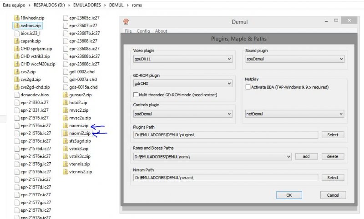Expand chevron after RESPALDOS (D:) breadcrumb
The height and width of the screenshot is (219, 364).
point(69,5)
